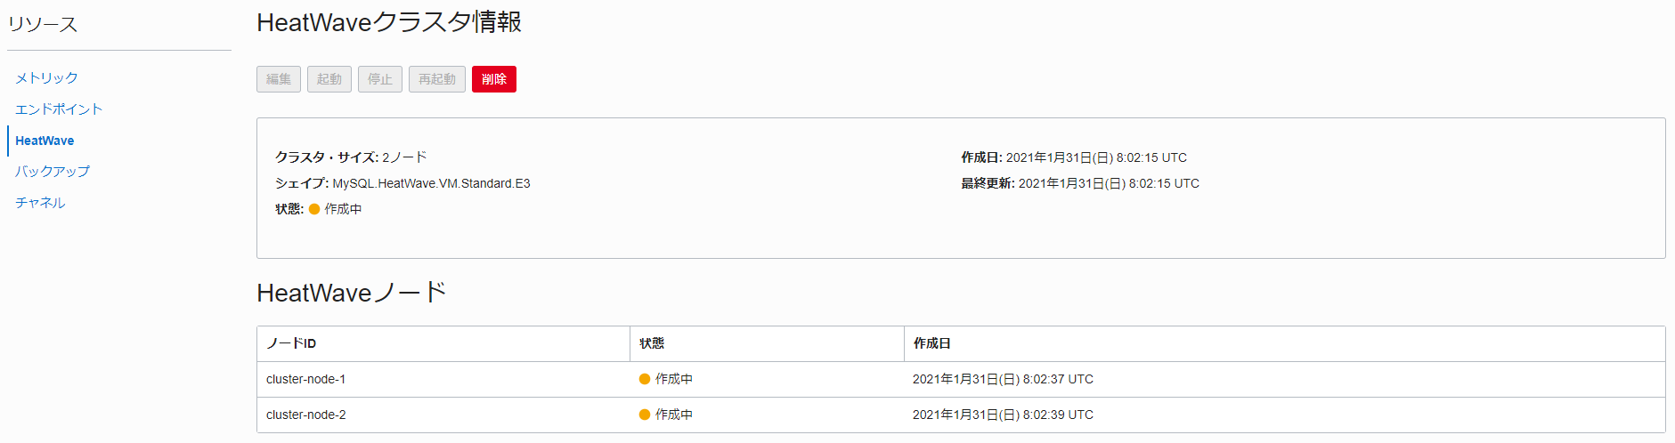Click the shape value MySQL.HeatWave.VM.Standard.E3
This screenshot has width=1675, height=443.
(x=431, y=183)
